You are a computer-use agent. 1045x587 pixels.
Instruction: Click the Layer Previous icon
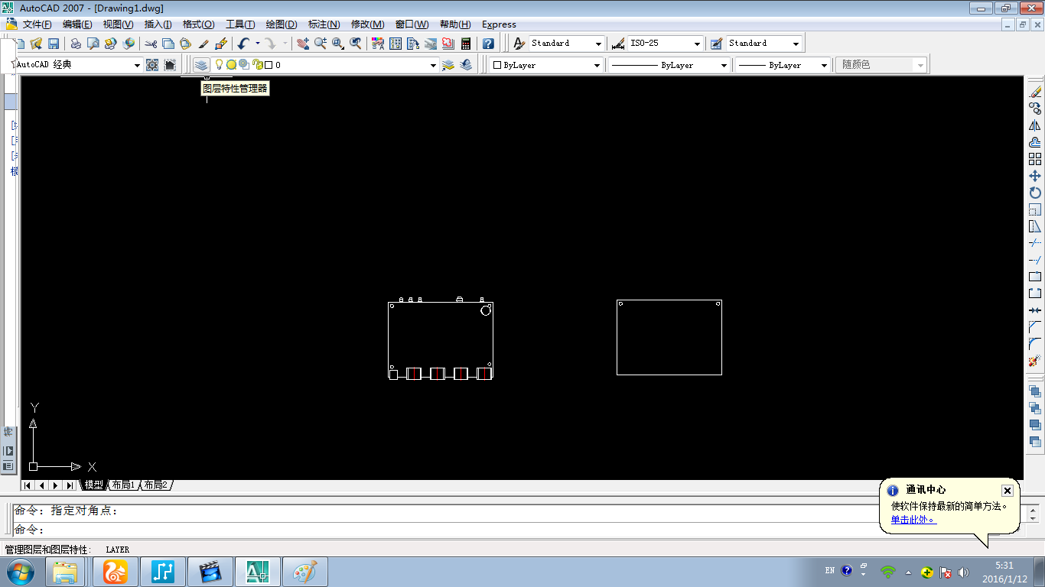[x=465, y=65]
